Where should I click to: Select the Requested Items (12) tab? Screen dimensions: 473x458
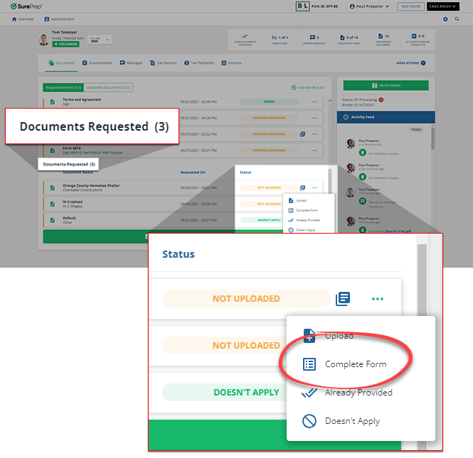coord(63,87)
